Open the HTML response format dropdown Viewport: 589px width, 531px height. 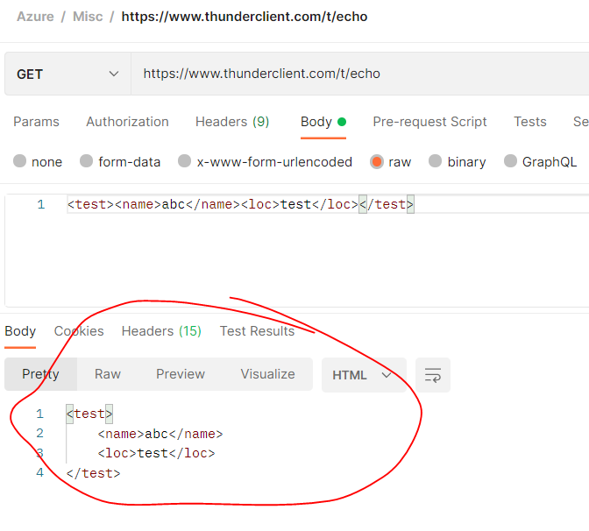(364, 375)
